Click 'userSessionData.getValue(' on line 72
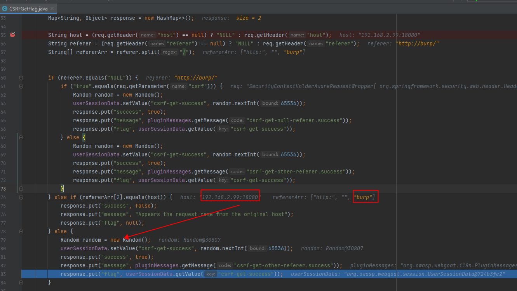Image resolution: width=517 pixels, height=291 pixels. coord(177,180)
